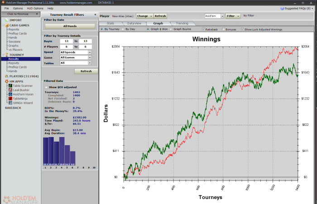Image resolution: width=317 pixels, height=204 pixels.
Task: Open the Change player dropdown
Action: pyautogui.click(x=145, y=16)
